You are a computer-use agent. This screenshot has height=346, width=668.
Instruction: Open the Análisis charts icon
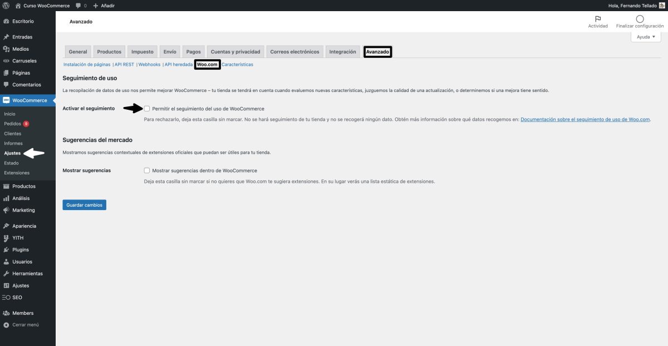coord(7,198)
